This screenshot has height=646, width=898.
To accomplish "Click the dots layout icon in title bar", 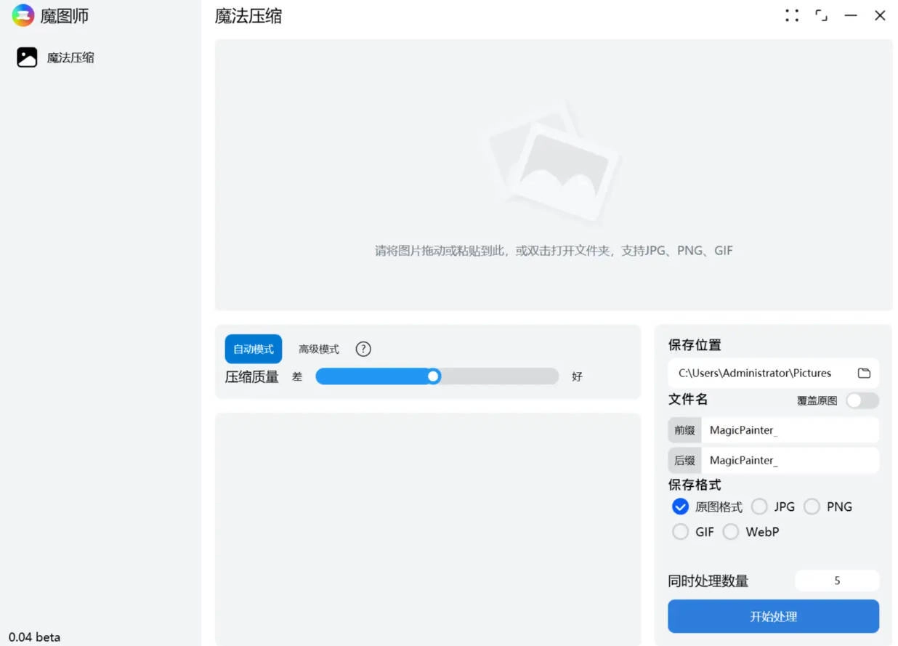I will (791, 15).
